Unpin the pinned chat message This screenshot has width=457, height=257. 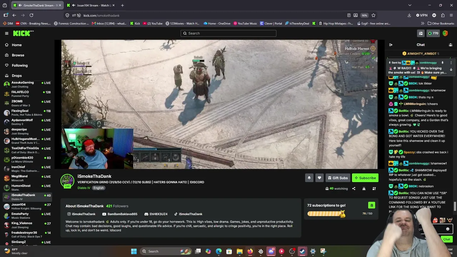(x=442, y=63)
